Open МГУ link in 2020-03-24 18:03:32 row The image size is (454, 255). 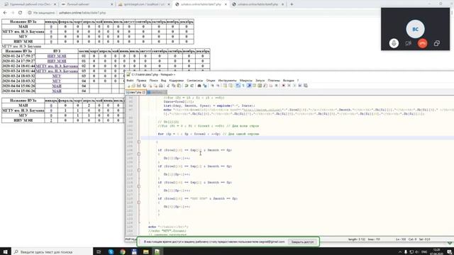tap(57, 76)
